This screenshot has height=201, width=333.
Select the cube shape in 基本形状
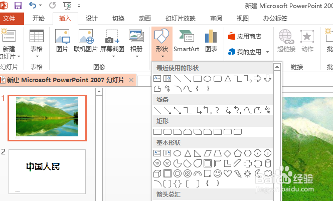click(157, 174)
